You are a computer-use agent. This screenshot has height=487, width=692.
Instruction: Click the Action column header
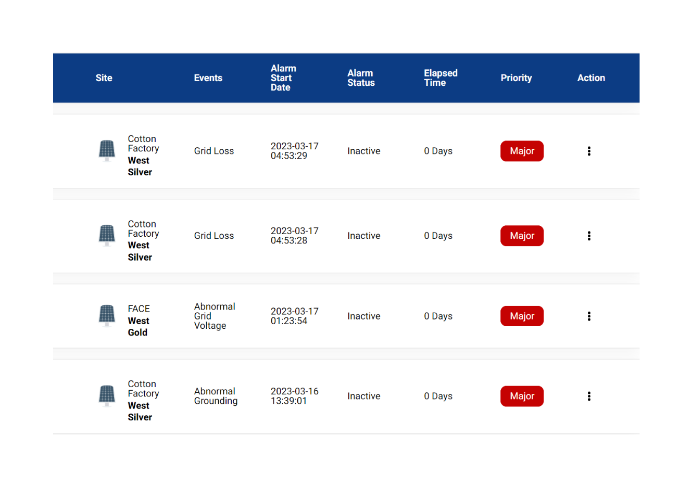[x=591, y=78]
